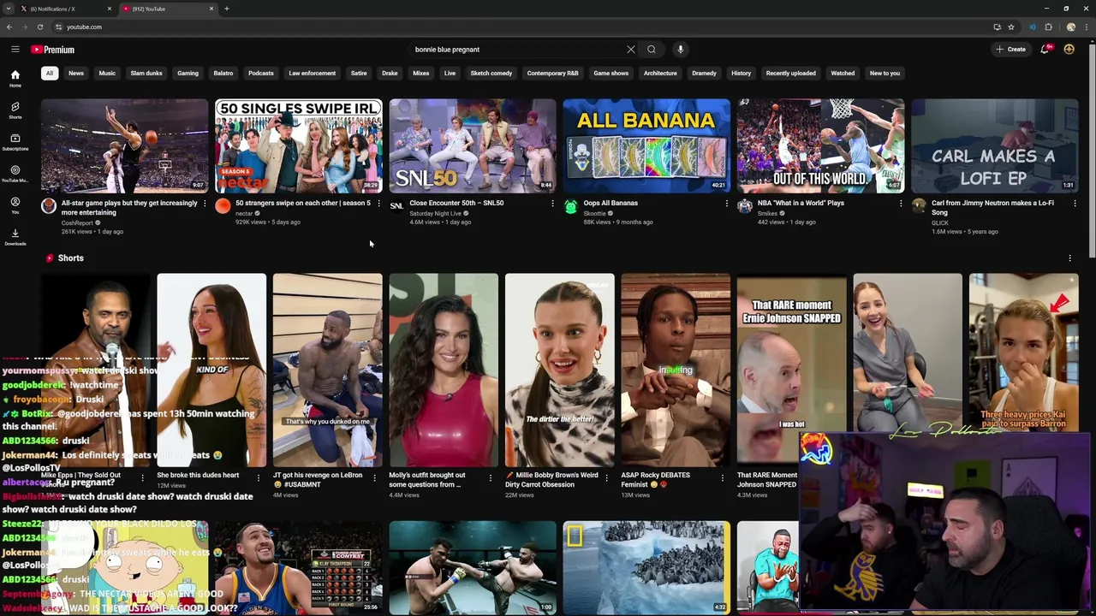Open the Shorts shelf options menu
Viewport: 1096px width, 616px height.
[1069, 258]
